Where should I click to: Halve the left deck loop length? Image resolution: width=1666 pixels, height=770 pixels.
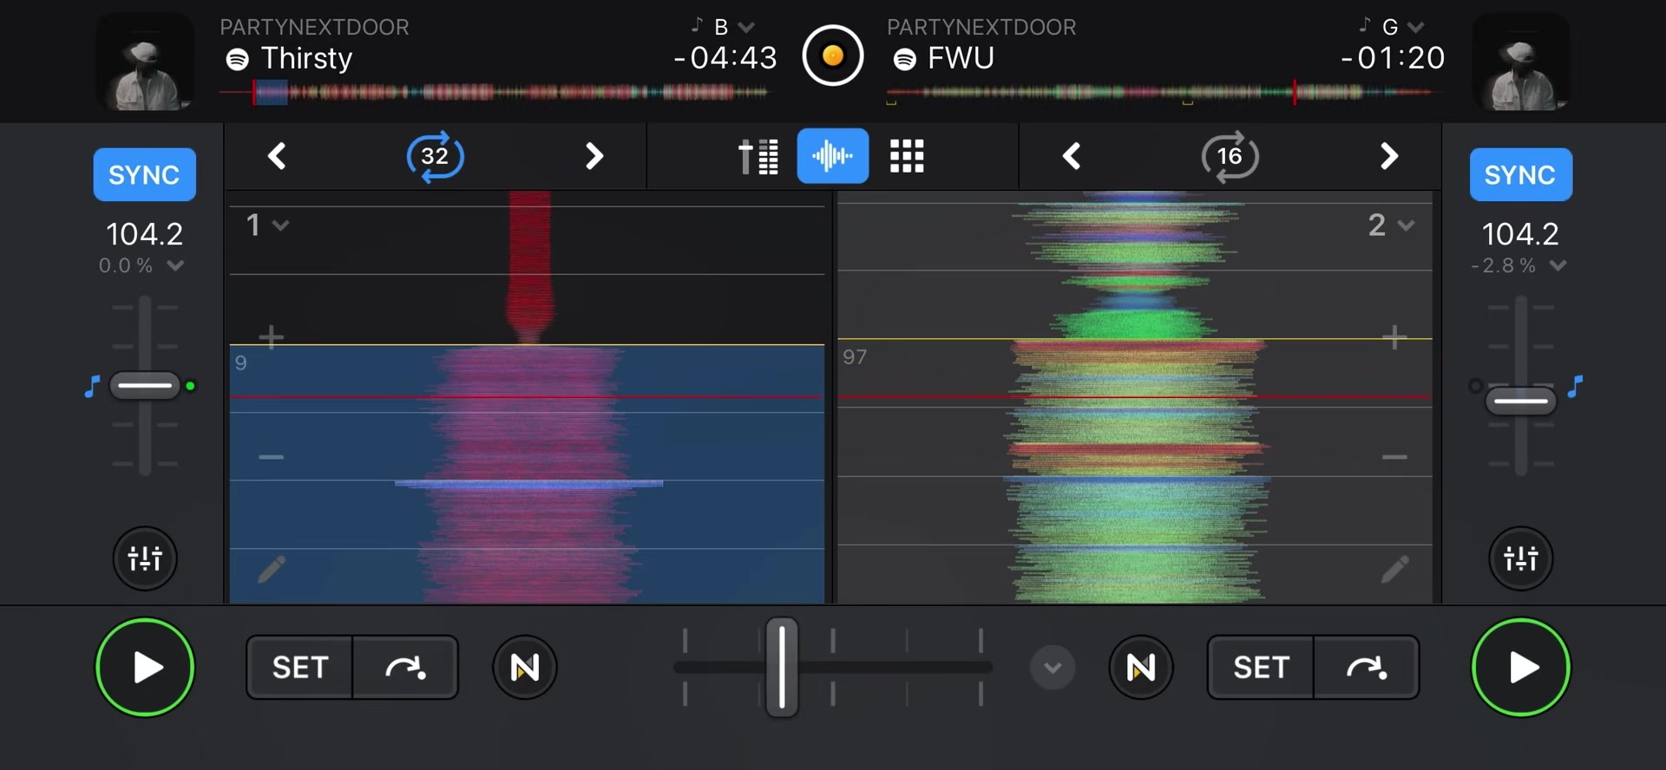point(277,156)
